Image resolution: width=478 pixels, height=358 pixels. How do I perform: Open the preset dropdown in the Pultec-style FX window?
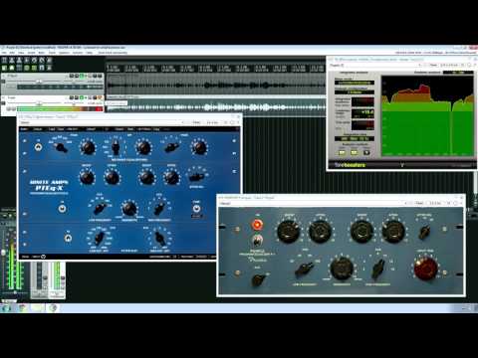(312, 203)
